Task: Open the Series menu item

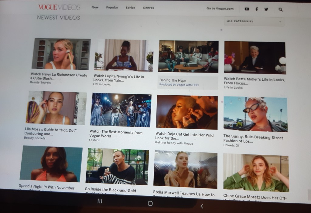Action: point(130,8)
